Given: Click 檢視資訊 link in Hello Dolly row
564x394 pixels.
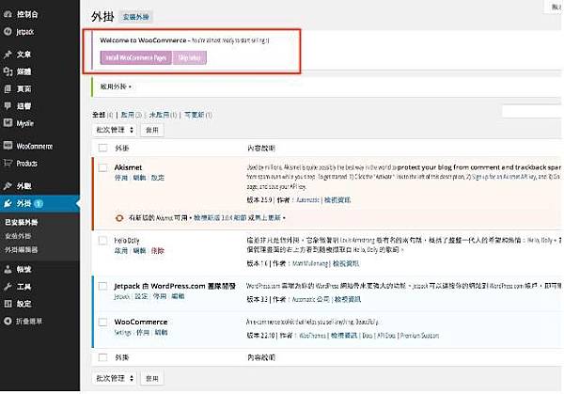Looking at the screenshot, I should click(345, 263).
